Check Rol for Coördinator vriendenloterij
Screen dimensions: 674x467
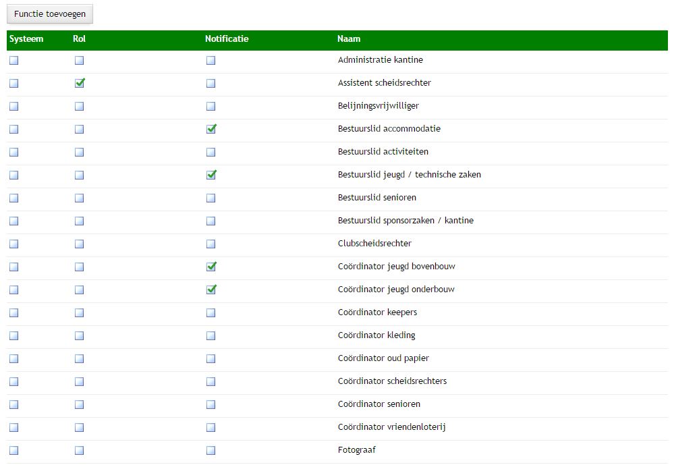[x=80, y=427]
